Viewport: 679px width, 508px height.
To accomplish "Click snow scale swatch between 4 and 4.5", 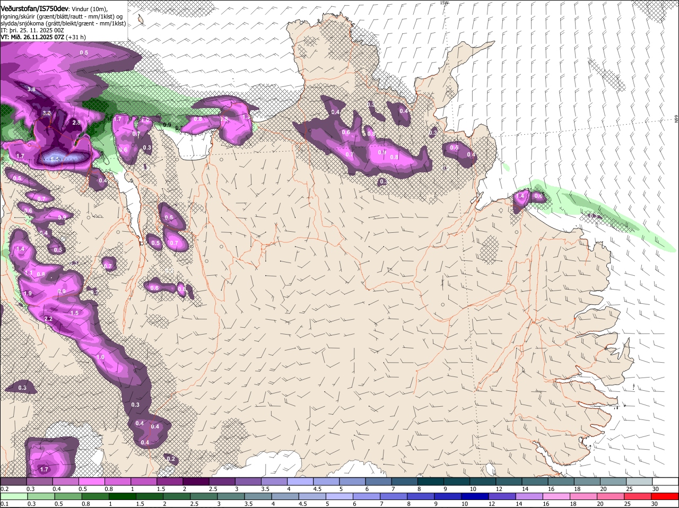I will tap(301, 481).
